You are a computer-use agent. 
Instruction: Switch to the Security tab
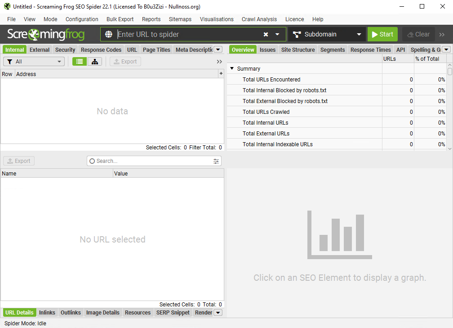(x=65, y=49)
